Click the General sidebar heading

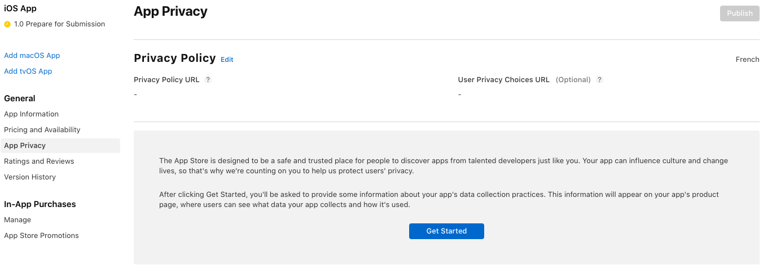pyautogui.click(x=20, y=98)
